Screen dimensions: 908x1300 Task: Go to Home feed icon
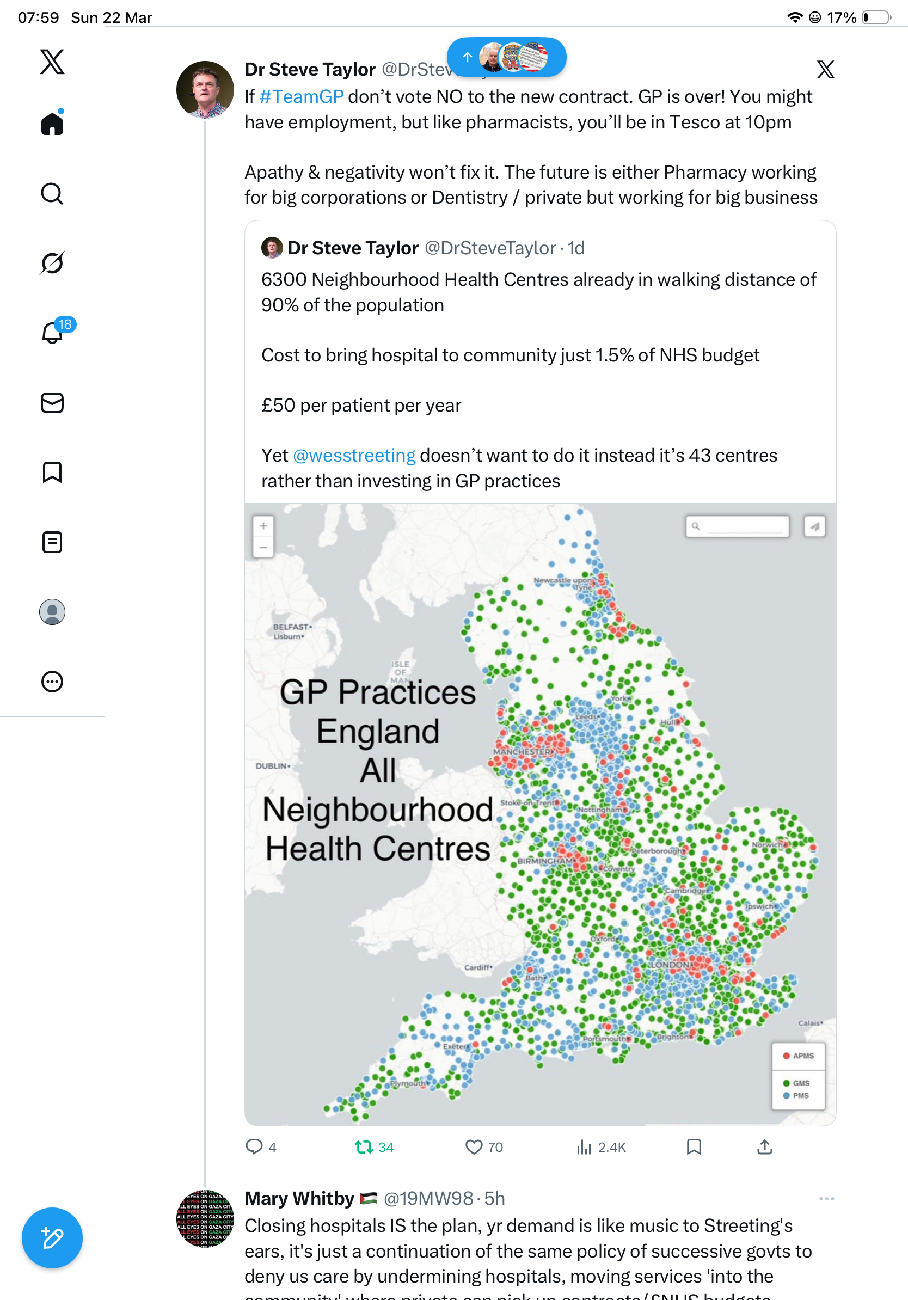pyautogui.click(x=52, y=124)
